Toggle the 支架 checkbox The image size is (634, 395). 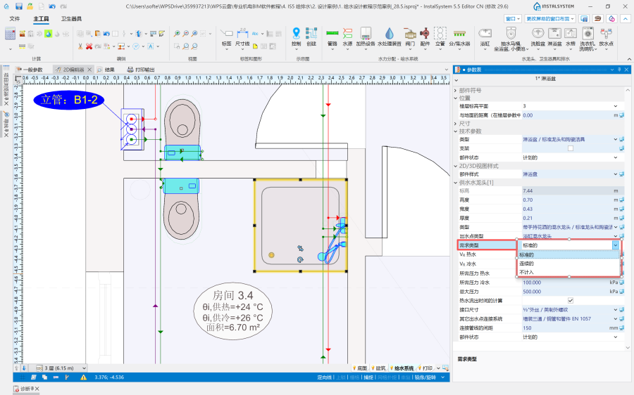pos(571,148)
